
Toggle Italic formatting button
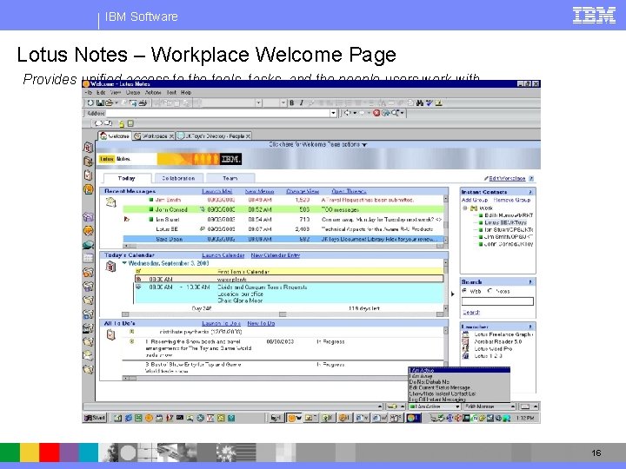pos(302,102)
